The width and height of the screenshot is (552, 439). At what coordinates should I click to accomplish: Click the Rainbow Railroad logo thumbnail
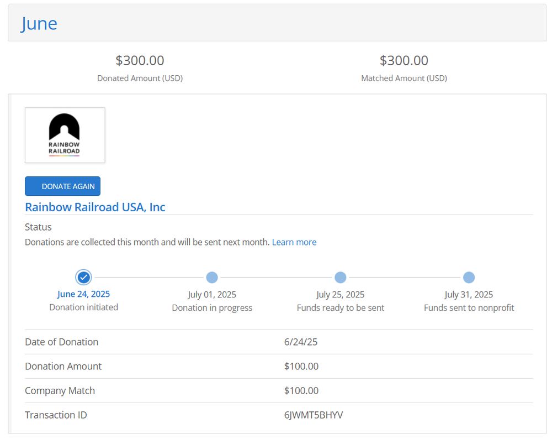coord(65,135)
